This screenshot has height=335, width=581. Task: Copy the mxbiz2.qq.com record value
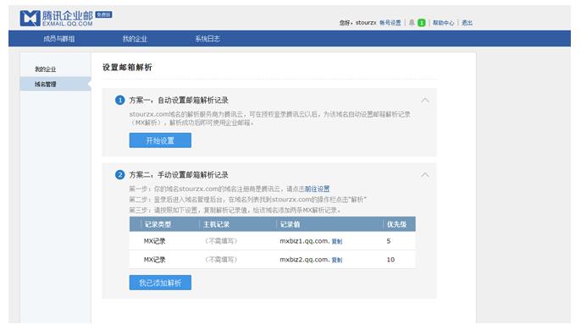pos(337,260)
